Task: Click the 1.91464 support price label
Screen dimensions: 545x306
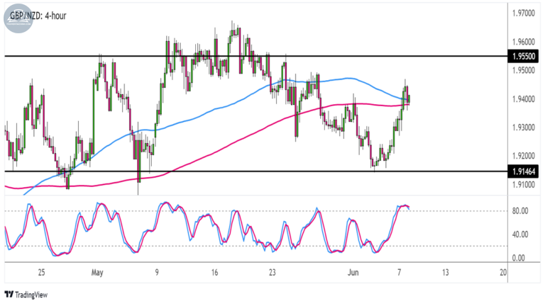Action: click(x=523, y=171)
